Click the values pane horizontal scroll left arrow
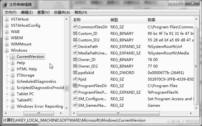The image size is (202, 126). point(74,113)
